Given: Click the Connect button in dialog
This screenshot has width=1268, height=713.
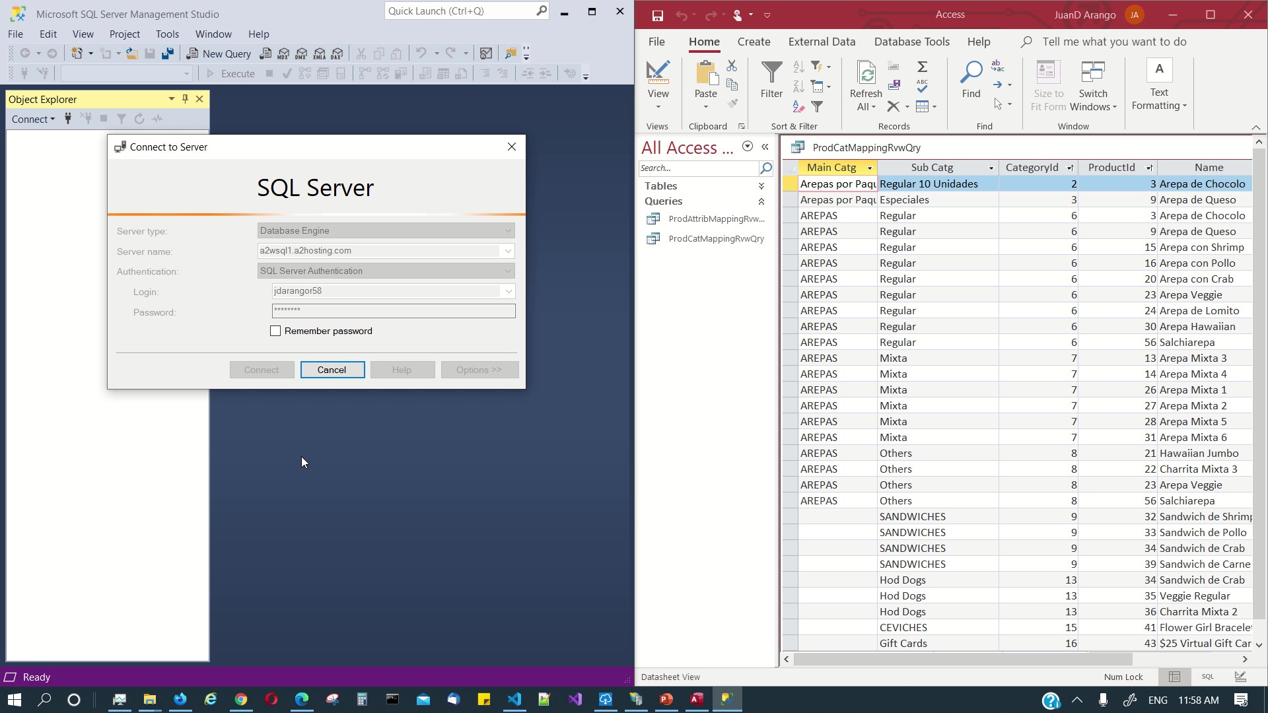Looking at the screenshot, I should [x=262, y=370].
